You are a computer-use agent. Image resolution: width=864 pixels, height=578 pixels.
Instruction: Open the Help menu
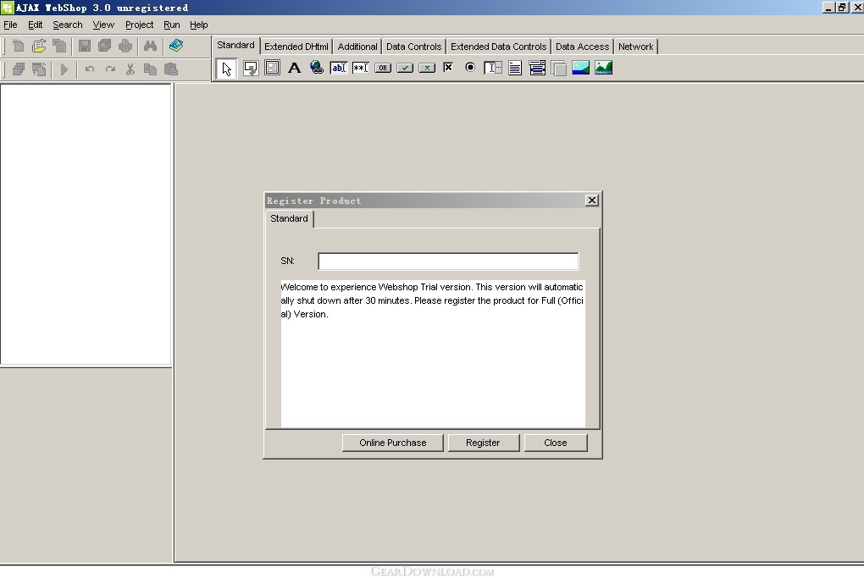click(x=199, y=25)
